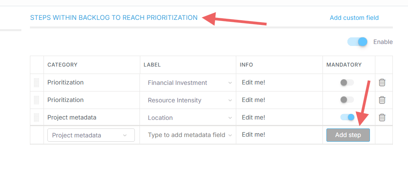Image resolution: width=408 pixels, height=174 pixels.
Task: Delete the Resource Intensity row
Action: (x=382, y=100)
